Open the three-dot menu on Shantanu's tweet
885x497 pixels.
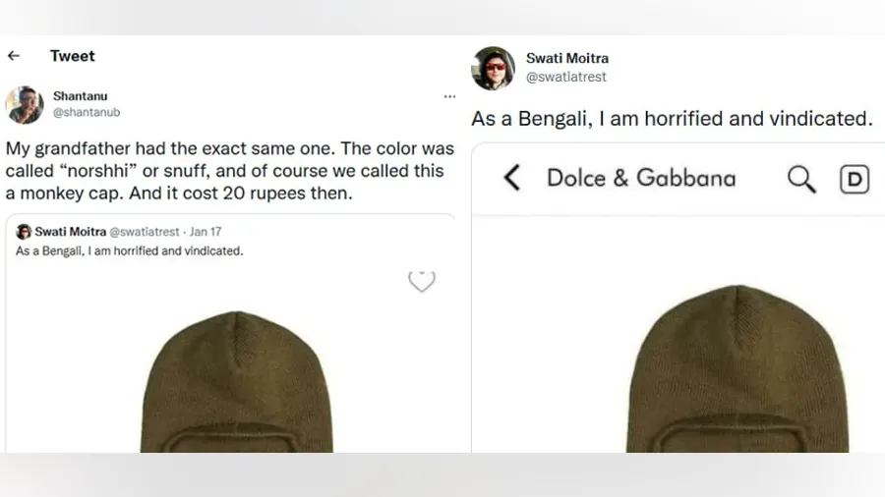[449, 97]
